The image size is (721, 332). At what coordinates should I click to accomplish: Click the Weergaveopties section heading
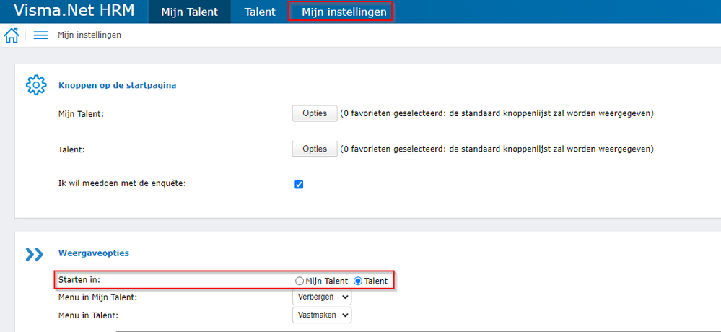tap(94, 254)
